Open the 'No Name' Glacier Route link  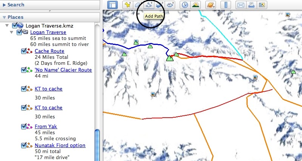(63, 70)
